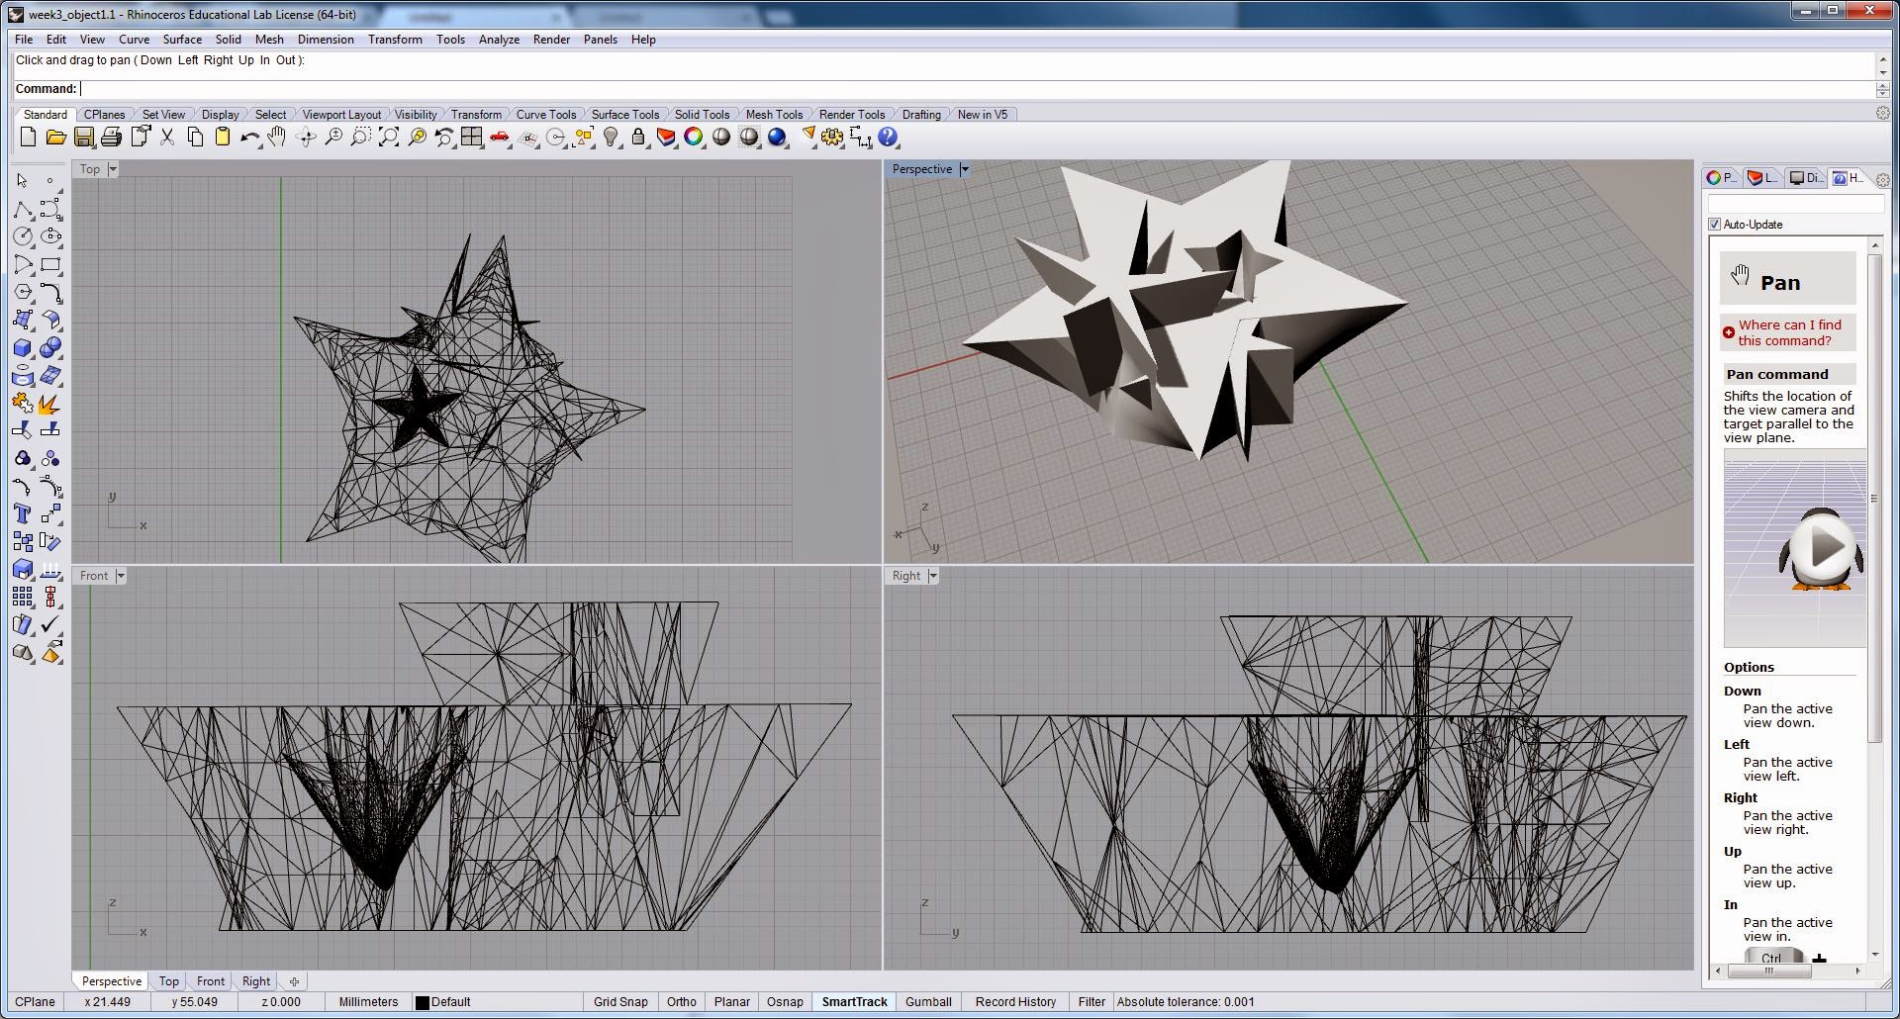This screenshot has height=1019, width=1900.
Task: Toggle the Auto-Update checkbox
Action: click(x=1714, y=225)
